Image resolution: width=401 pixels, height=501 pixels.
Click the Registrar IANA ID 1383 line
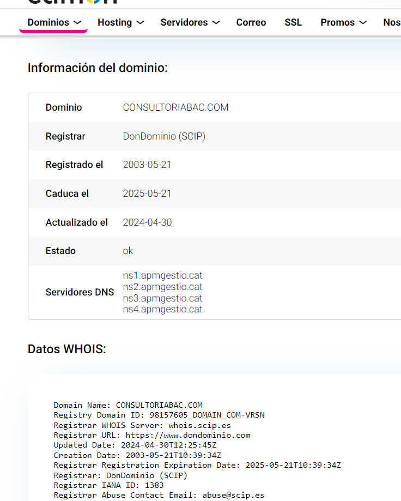108,485
